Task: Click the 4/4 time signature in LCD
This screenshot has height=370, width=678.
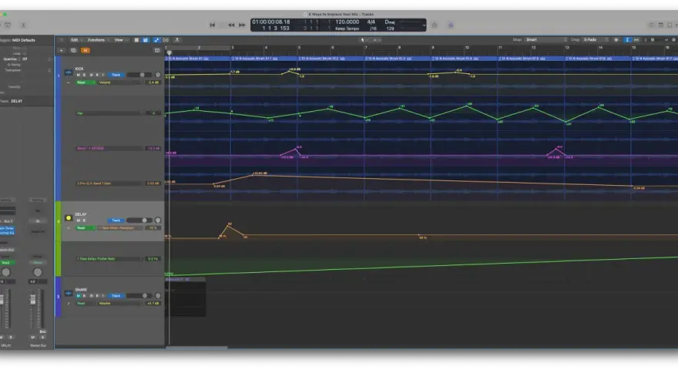Action: (x=371, y=22)
